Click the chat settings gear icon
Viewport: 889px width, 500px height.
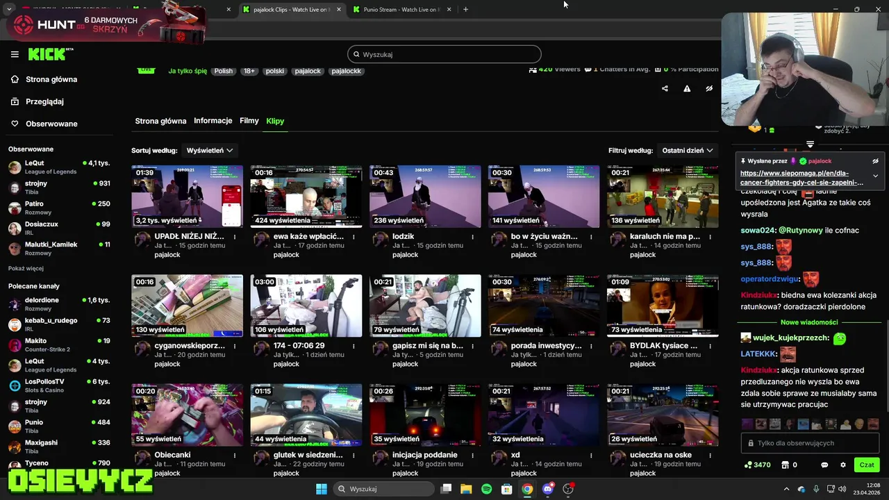tap(843, 465)
